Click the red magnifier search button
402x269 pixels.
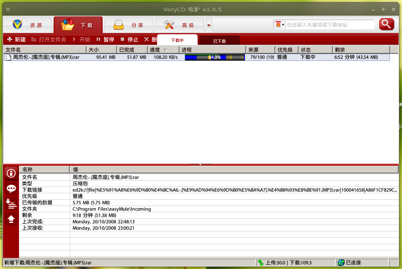pyautogui.click(x=386, y=25)
